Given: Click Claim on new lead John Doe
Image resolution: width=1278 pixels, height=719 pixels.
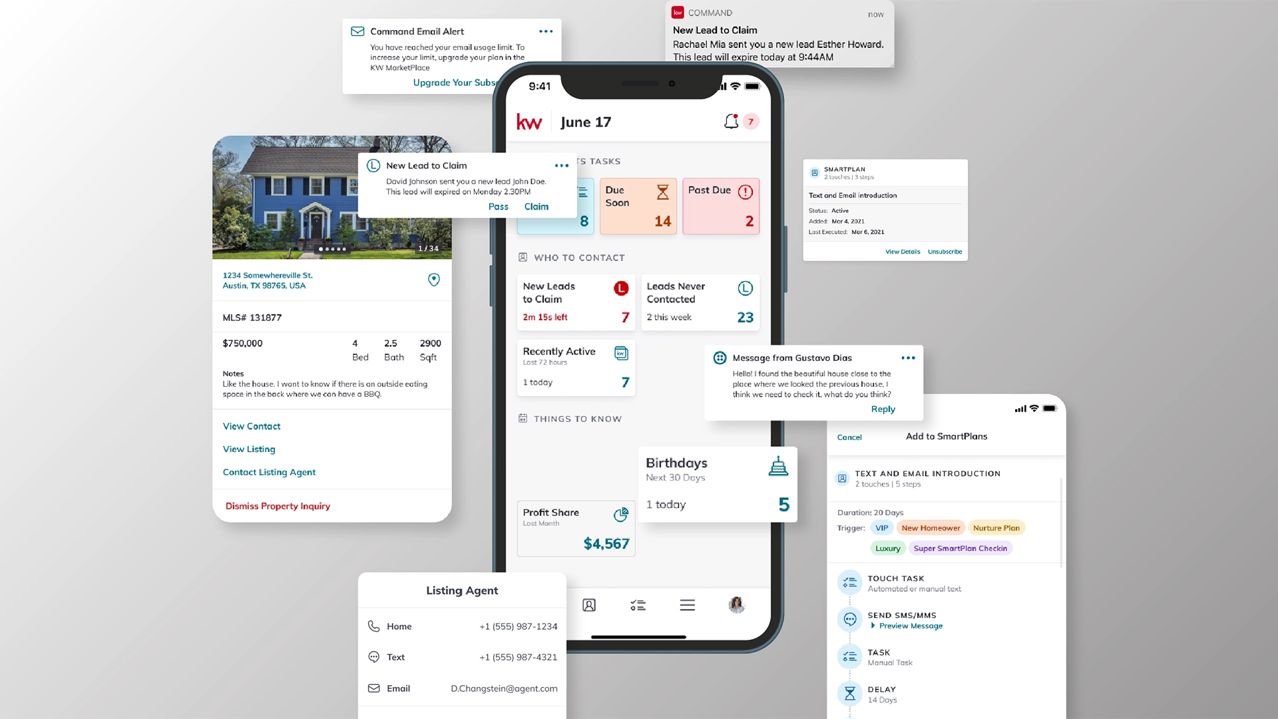Looking at the screenshot, I should tap(536, 206).
